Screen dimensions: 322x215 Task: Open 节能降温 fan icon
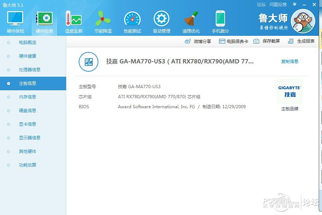[x=103, y=18]
